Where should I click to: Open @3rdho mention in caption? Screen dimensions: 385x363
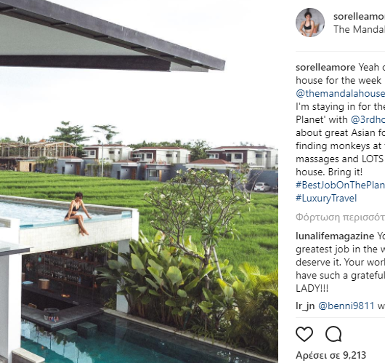click(368, 119)
